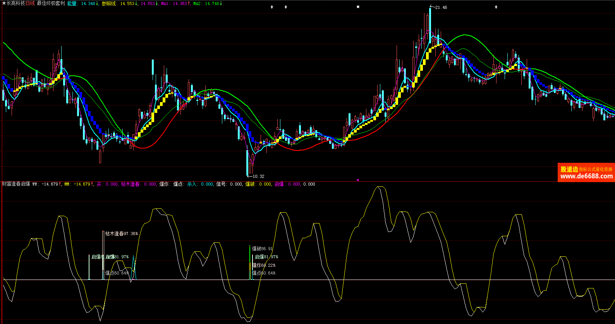
Task: Click the 21.46 high price arrow label
Action: (x=440, y=7)
